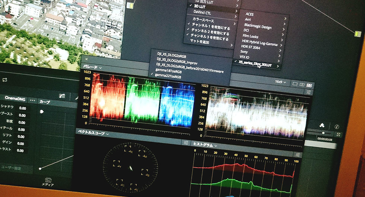The width and height of the screenshot is (365, 197).
Task: Open waveform scope settings icon
Action: coord(309,92)
